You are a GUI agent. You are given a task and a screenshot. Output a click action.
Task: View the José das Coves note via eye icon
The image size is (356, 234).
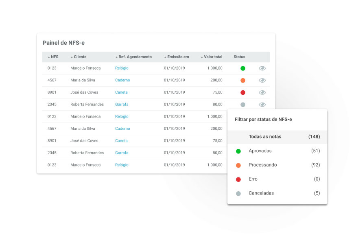point(262,92)
